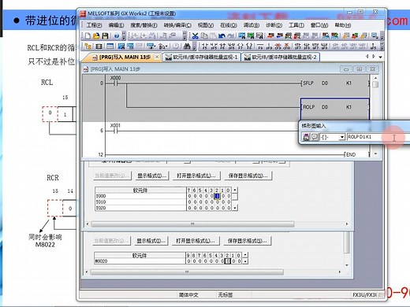Viewport: 410px width, 307px height.
Task: Open the -{ }- symbol dropdown in ladder input
Action: (x=342, y=137)
